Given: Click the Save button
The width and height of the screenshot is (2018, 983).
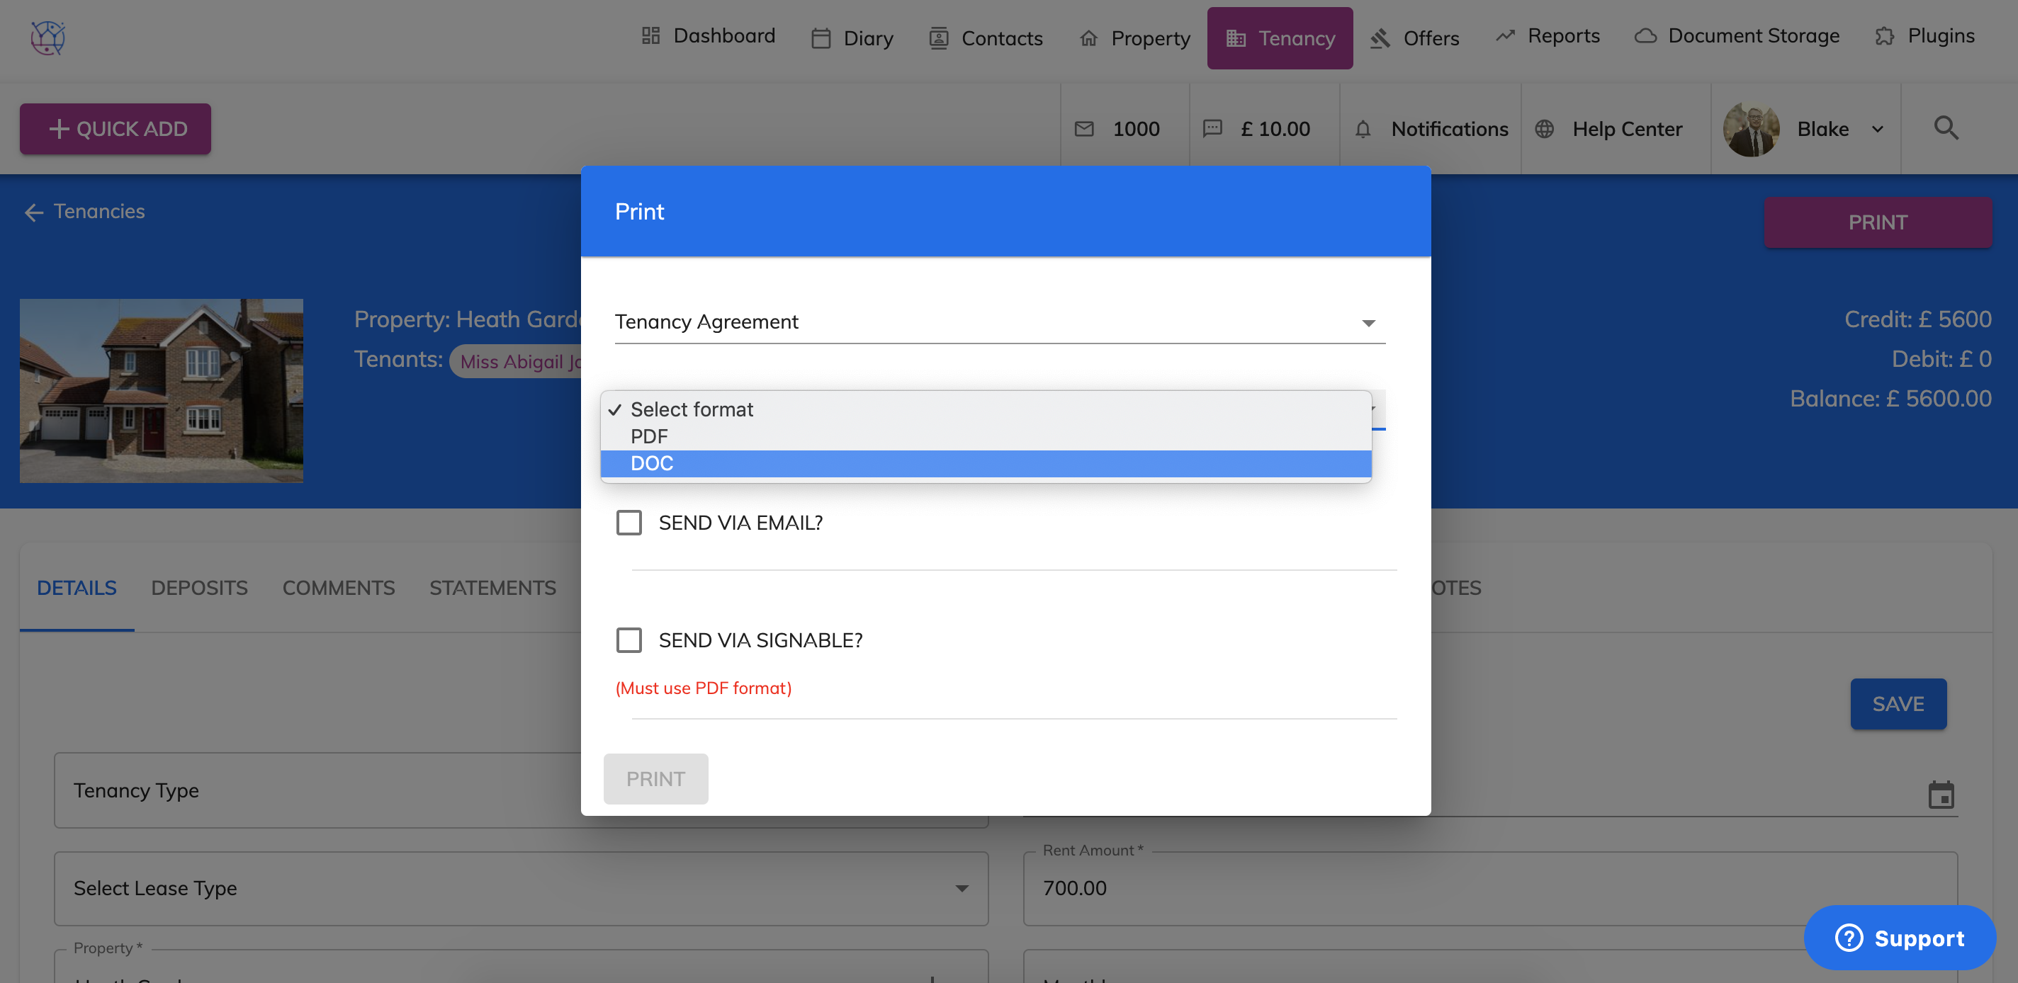Looking at the screenshot, I should coord(1898,703).
